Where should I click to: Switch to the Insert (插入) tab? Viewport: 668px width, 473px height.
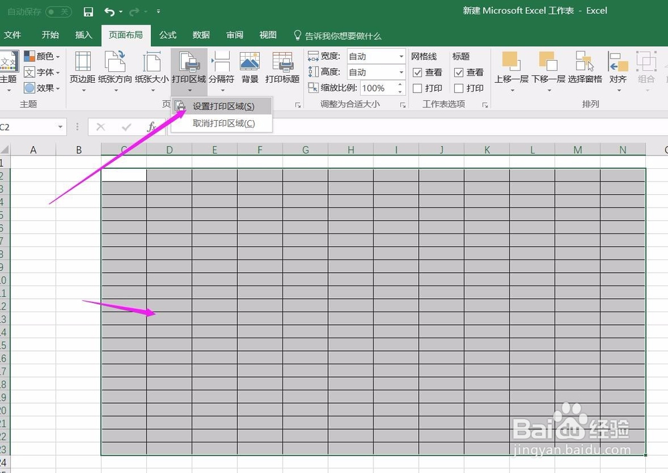[x=83, y=35]
